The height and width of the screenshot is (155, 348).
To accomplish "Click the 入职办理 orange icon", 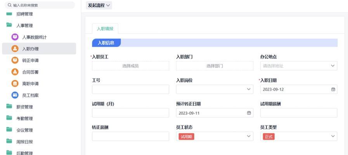I will coord(15,48).
